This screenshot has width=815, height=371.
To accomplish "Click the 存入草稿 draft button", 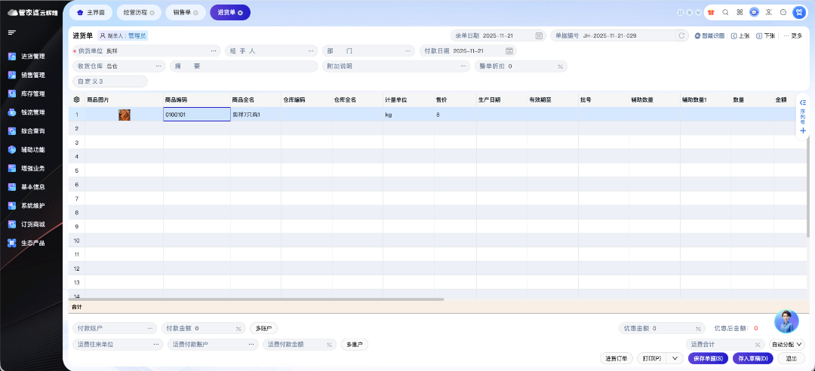I will 752,359.
